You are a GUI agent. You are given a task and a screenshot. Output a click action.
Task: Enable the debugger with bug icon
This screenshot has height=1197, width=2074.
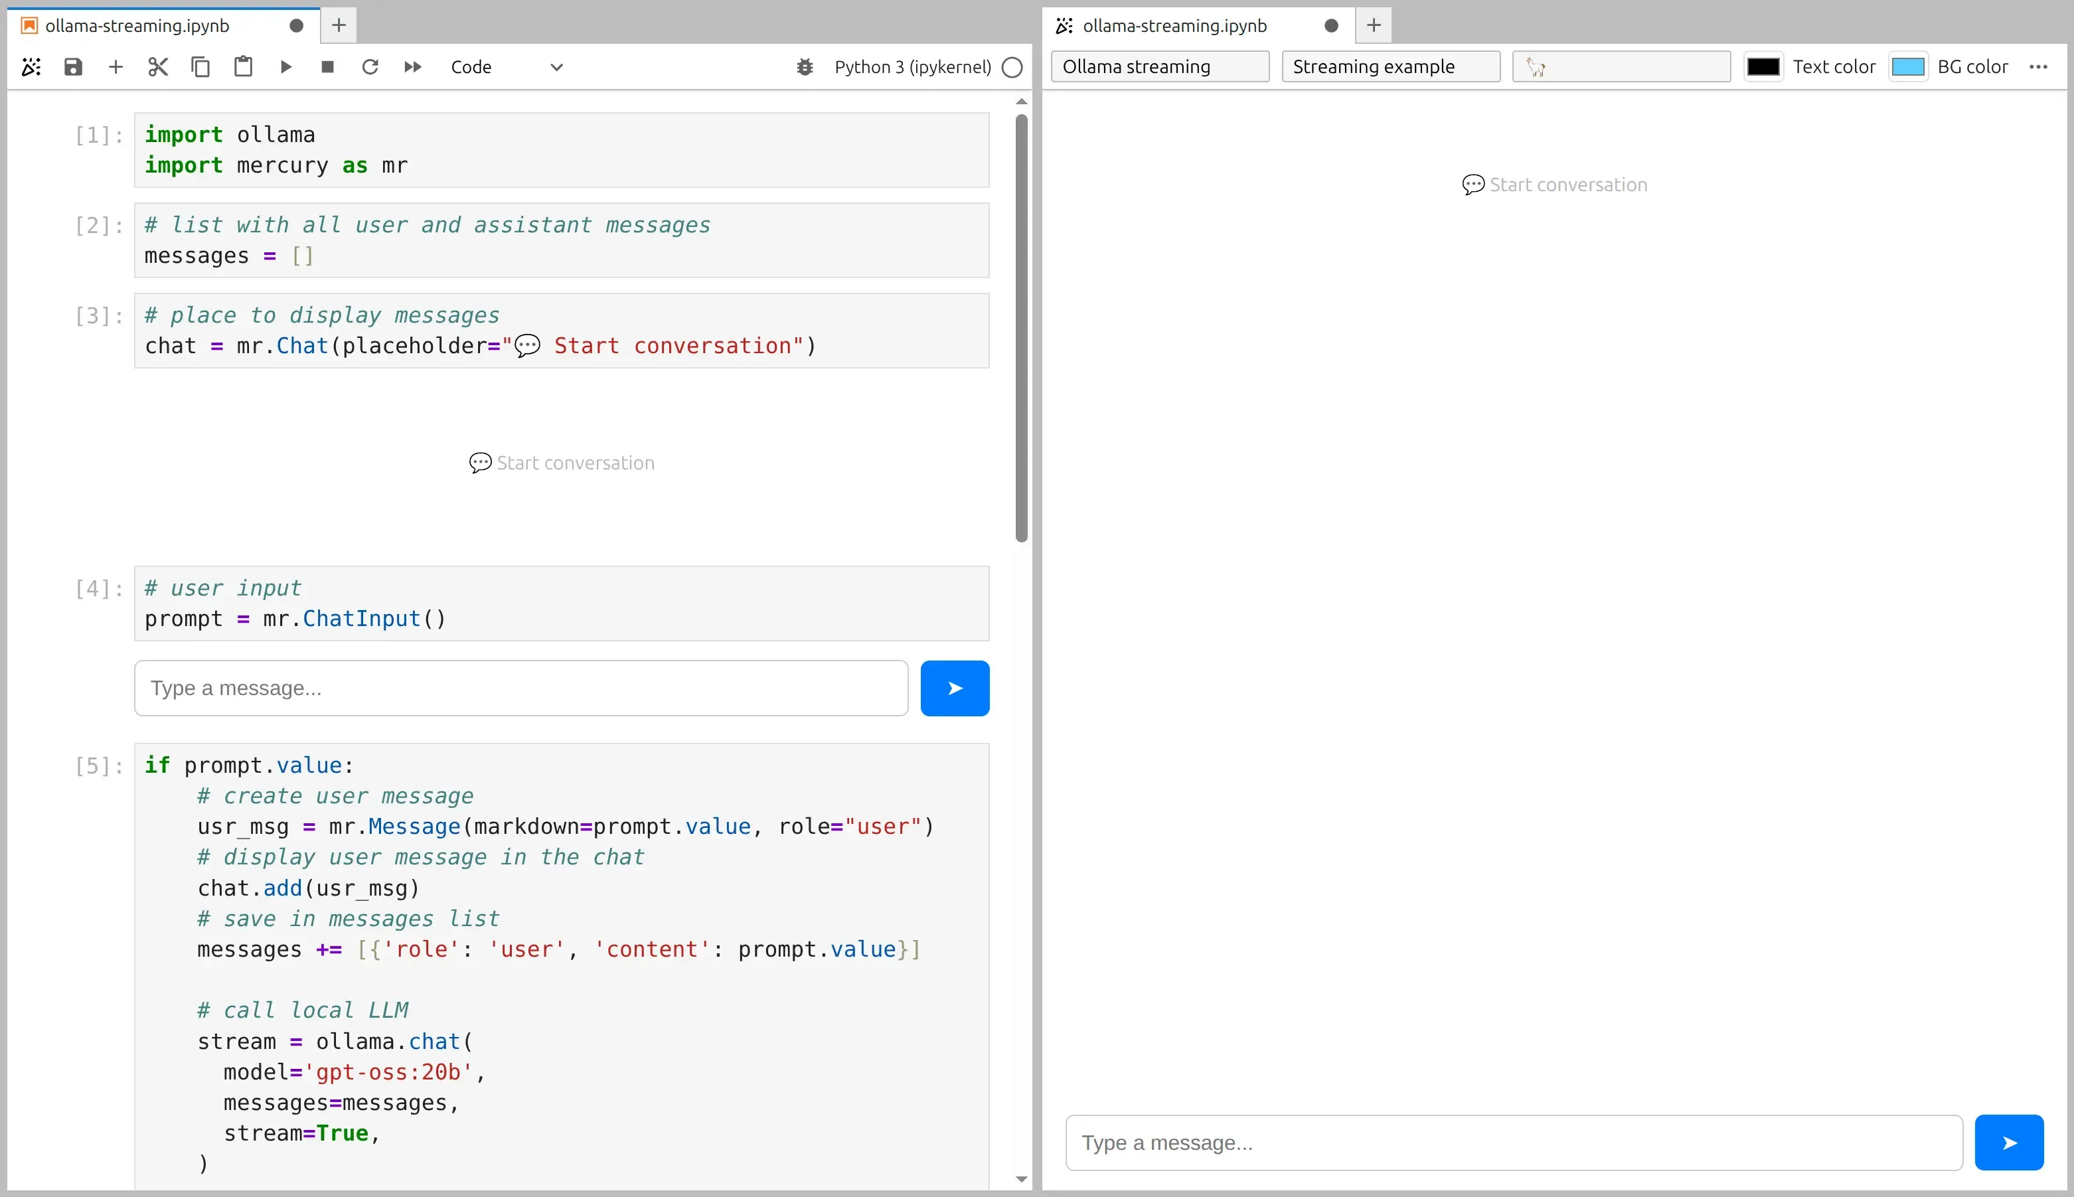pos(804,66)
